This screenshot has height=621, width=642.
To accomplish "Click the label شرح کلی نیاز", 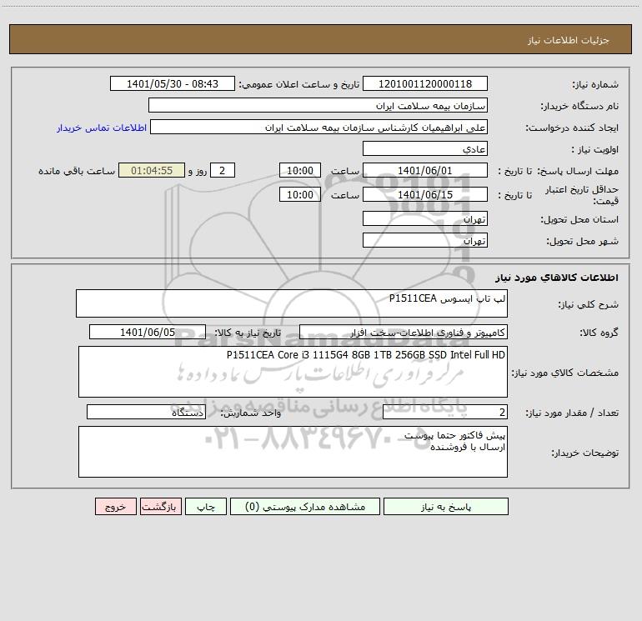I will click(589, 304).
